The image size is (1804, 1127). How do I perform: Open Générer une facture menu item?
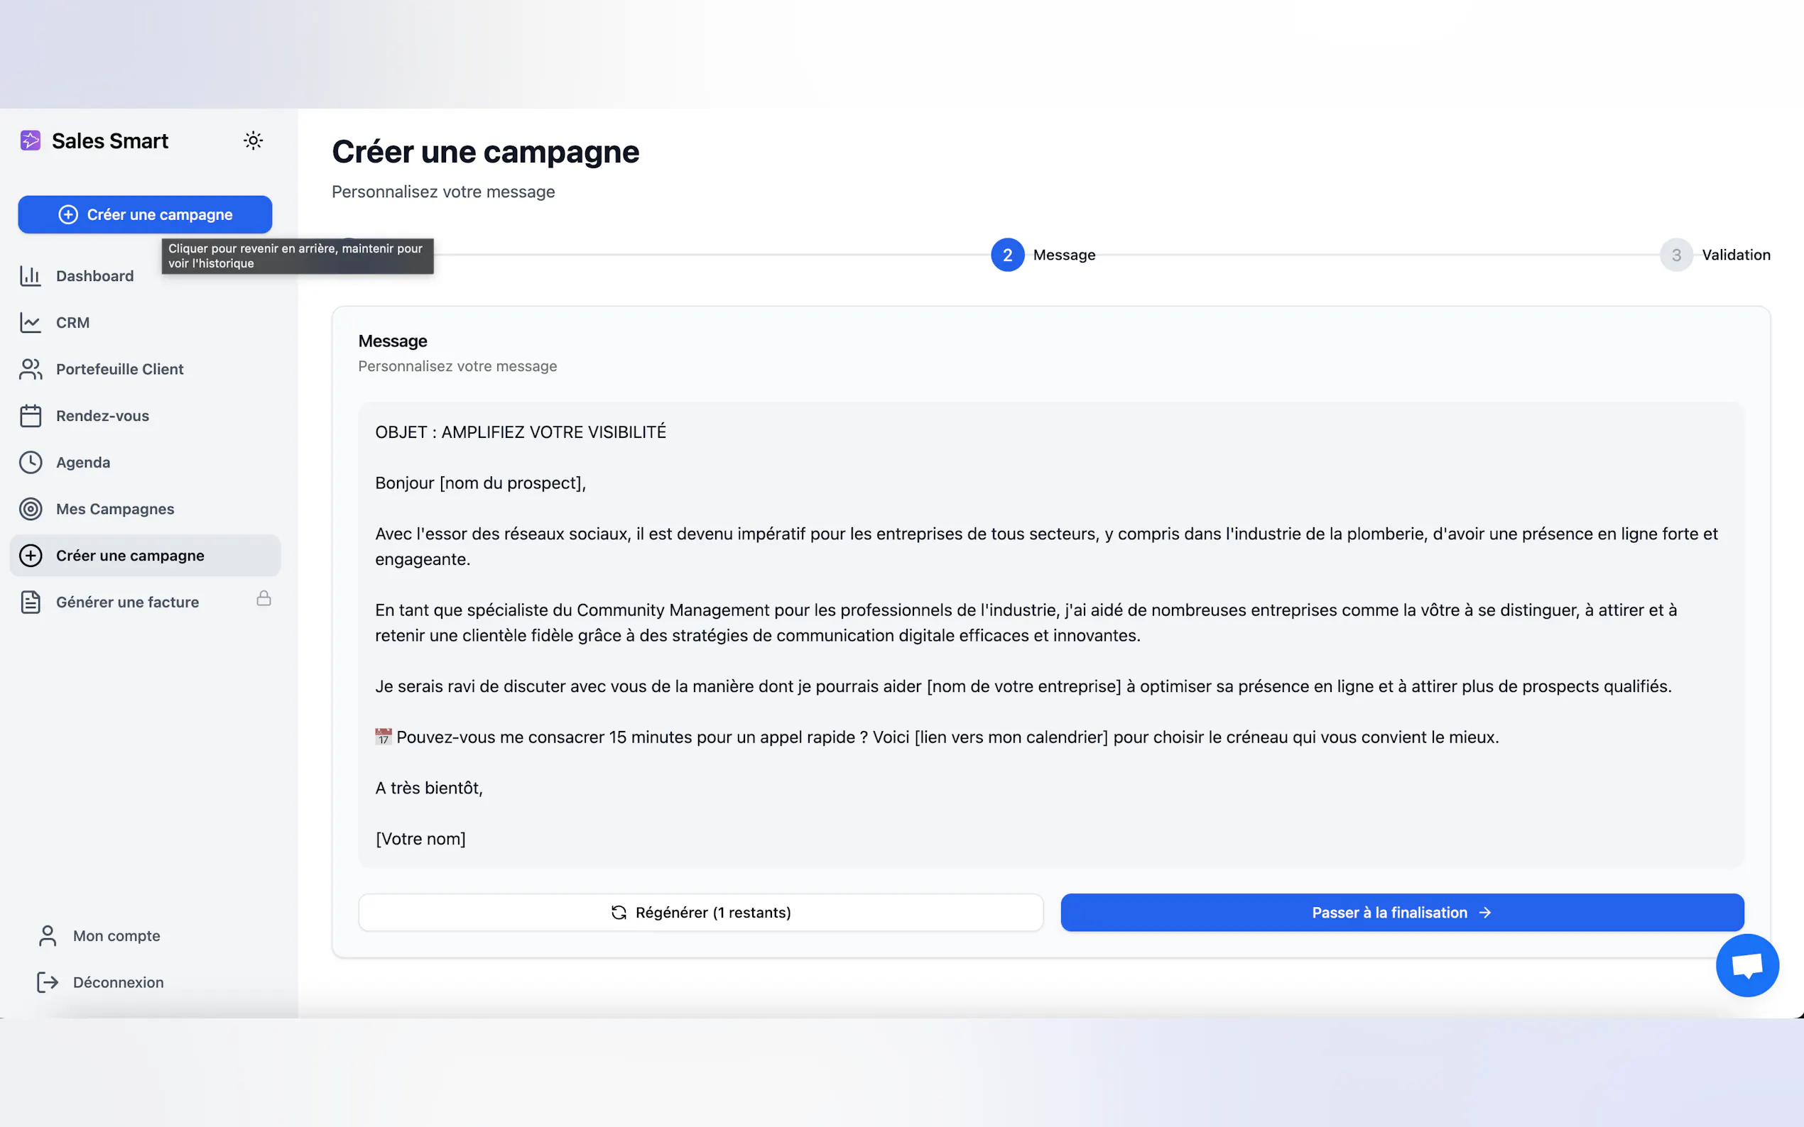pos(128,603)
